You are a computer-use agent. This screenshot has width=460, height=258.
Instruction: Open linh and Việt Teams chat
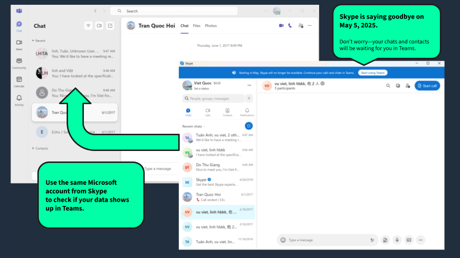[75, 73]
